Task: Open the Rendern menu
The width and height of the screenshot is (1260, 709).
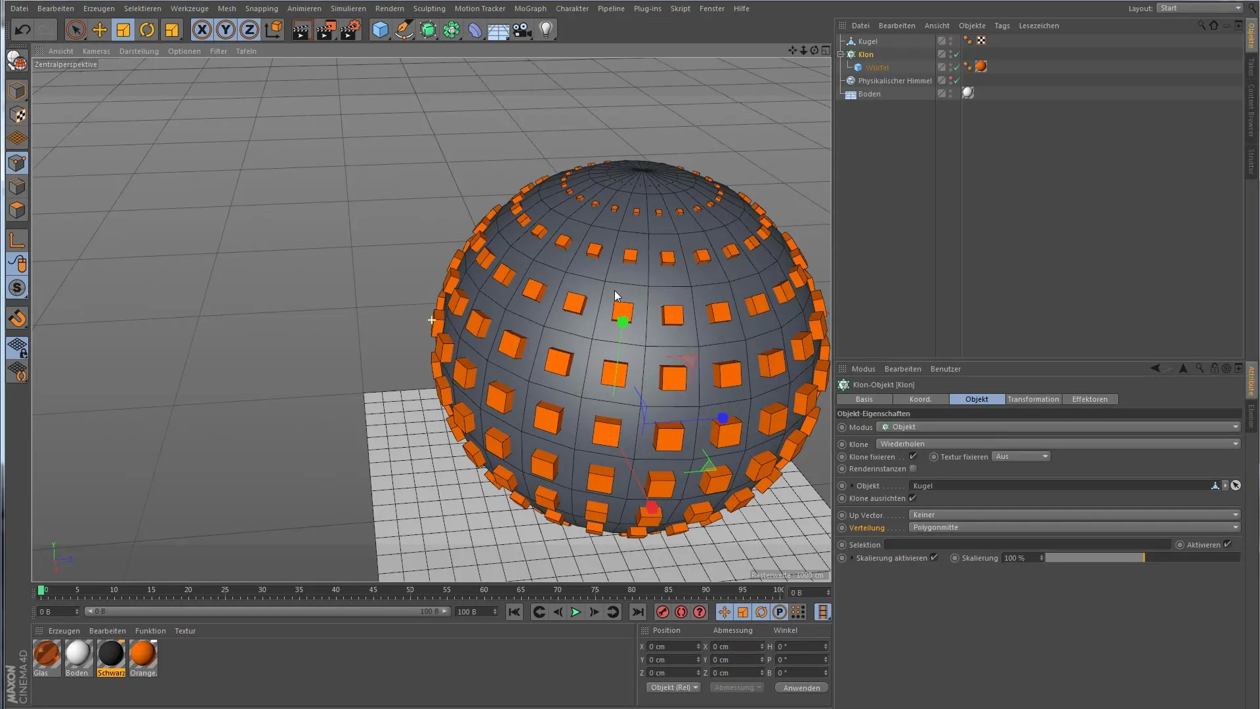Action: tap(390, 9)
